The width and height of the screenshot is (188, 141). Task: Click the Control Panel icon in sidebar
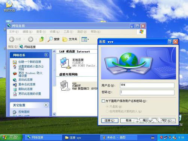coord(15,112)
